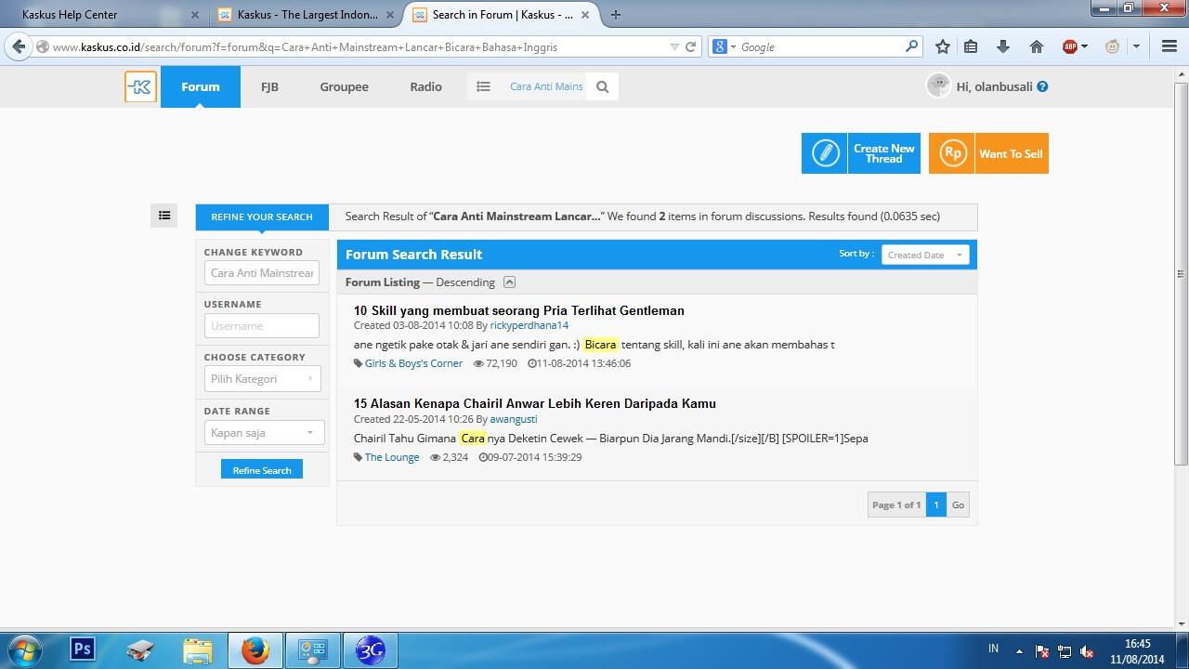This screenshot has width=1189, height=669.
Task: Open the Google search engine selector dropdown
Action: 724,46
